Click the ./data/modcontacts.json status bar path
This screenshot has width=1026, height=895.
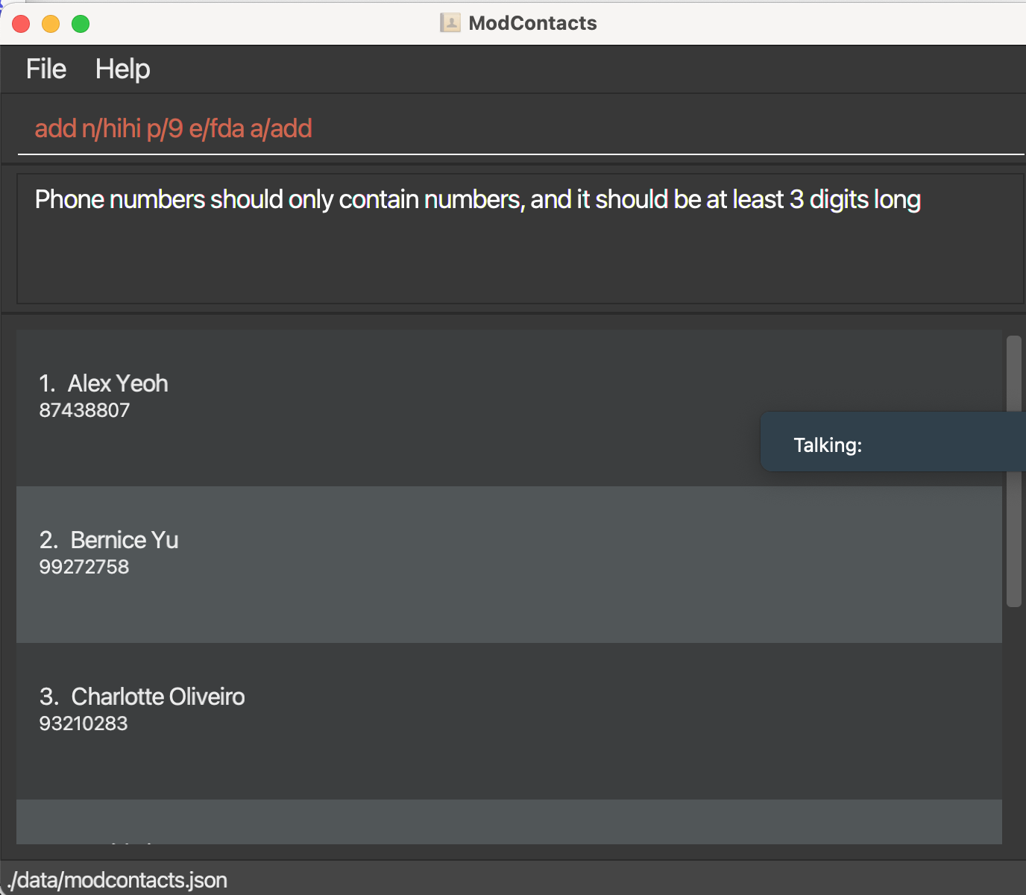[117, 880]
